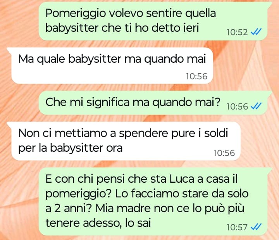279x240 pixels.
Task: Click the blue double ticks beside 10:56 sent message
Action: [x=256, y=106]
